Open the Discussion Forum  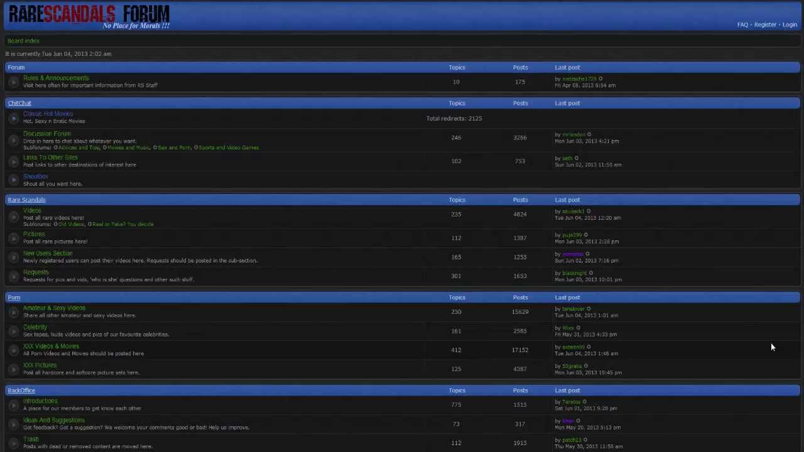[47, 134]
